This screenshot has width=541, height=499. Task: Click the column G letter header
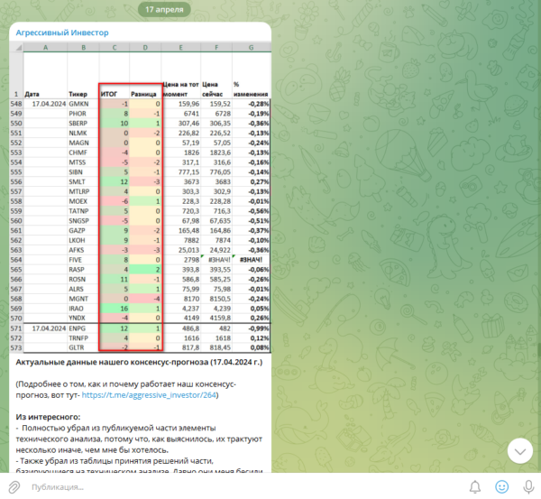click(252, 47)
